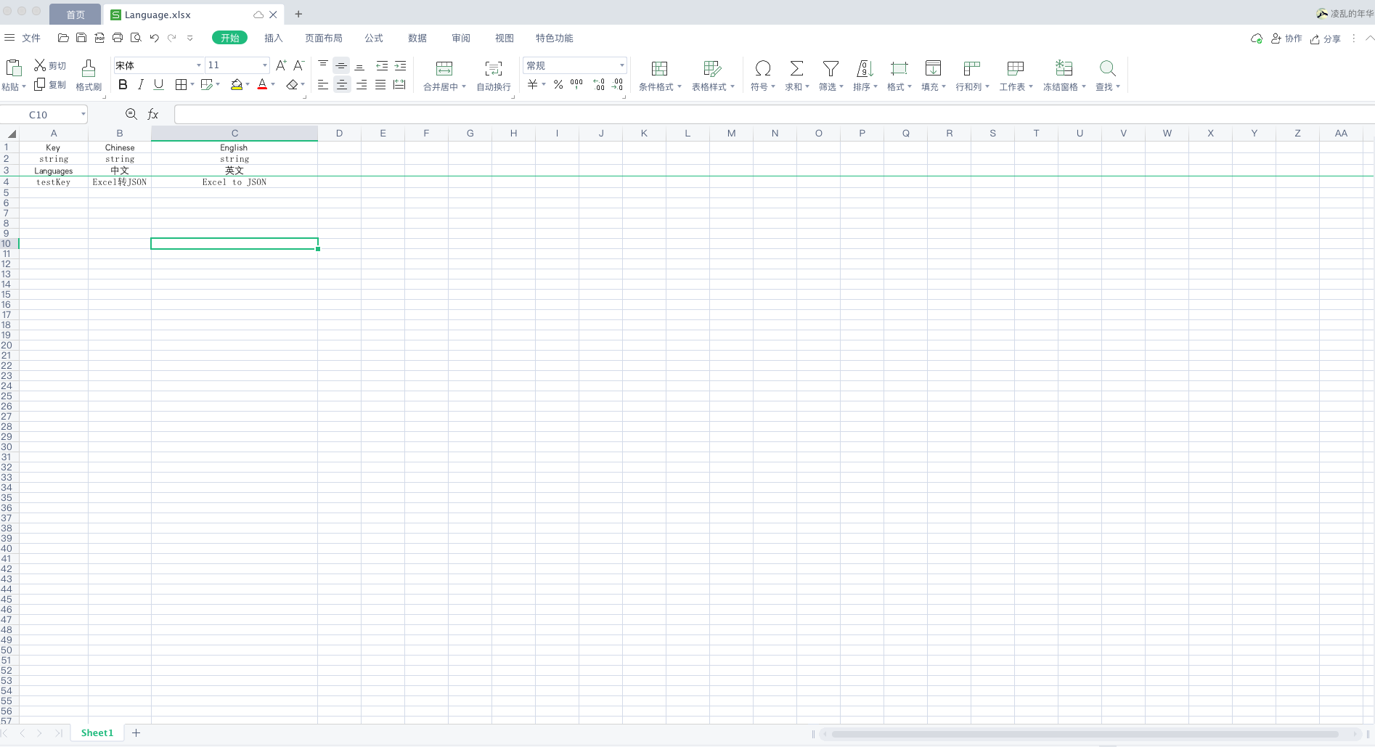Click the AutoSum (求和) icon

coord(796,69)
